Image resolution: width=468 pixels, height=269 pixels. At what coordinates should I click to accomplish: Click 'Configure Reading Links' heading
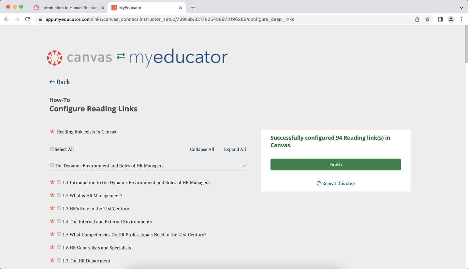(x=93, y=109)
